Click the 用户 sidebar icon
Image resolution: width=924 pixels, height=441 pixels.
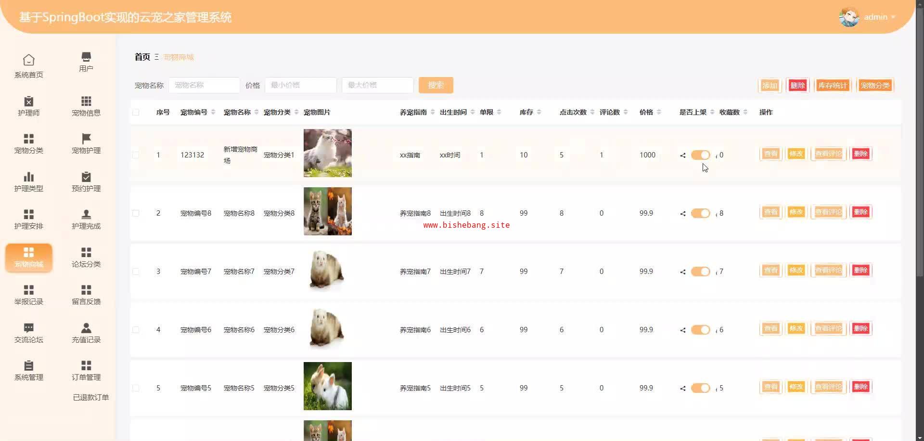click(86, 57)
